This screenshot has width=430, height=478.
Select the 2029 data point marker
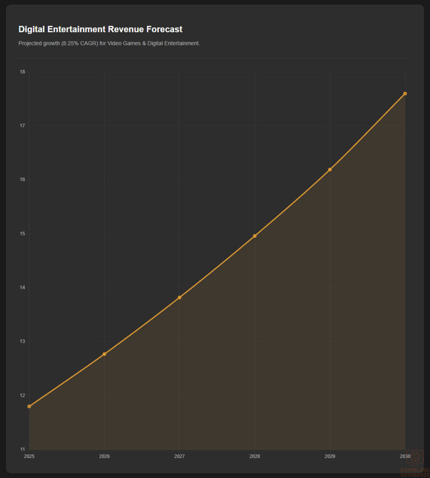click(330, 169)
